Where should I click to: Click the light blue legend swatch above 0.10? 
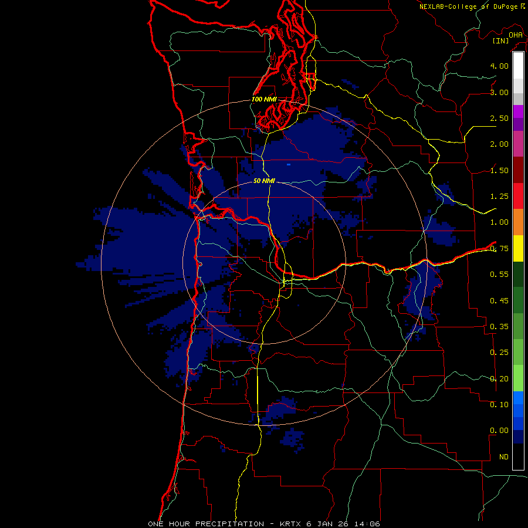(518, 398)
